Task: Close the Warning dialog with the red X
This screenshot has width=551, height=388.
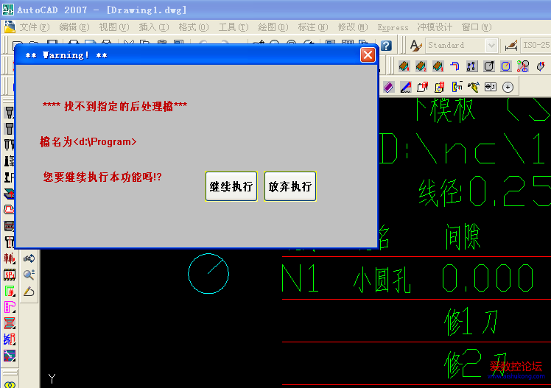Action: tap(368, 54)
